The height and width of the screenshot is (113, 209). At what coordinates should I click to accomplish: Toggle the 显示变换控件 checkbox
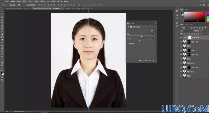pyautogui.click(x=26, y=5)
